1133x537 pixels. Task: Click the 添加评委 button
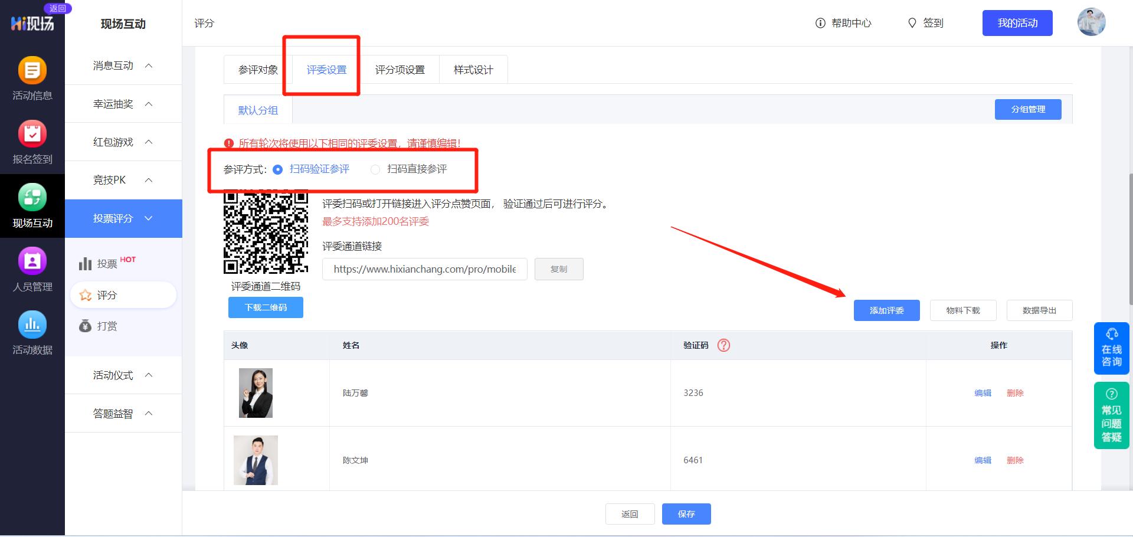click(886, 310)
